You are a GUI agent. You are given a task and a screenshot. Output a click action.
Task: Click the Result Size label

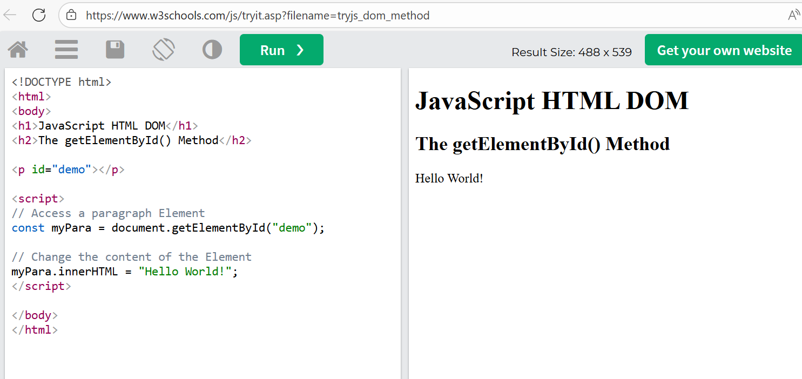(x=571, y=52)
